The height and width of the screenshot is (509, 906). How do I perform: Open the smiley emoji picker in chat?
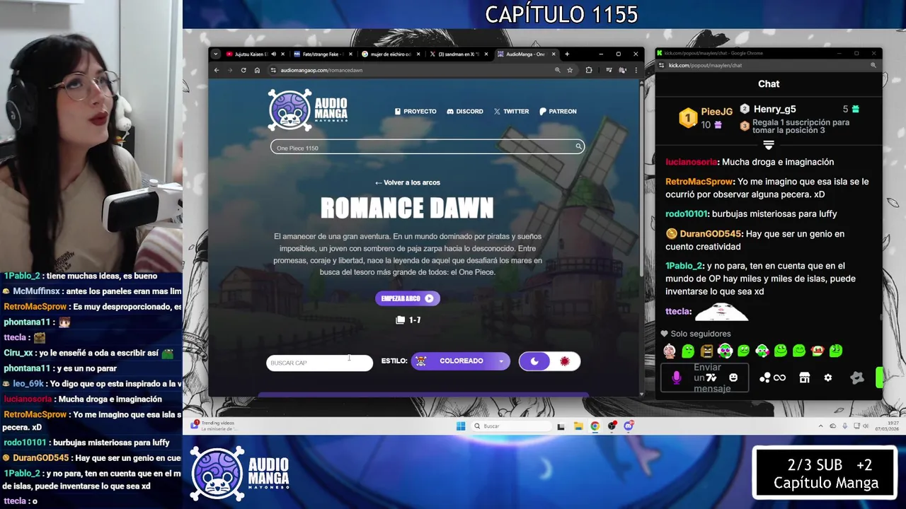point(733,378)
